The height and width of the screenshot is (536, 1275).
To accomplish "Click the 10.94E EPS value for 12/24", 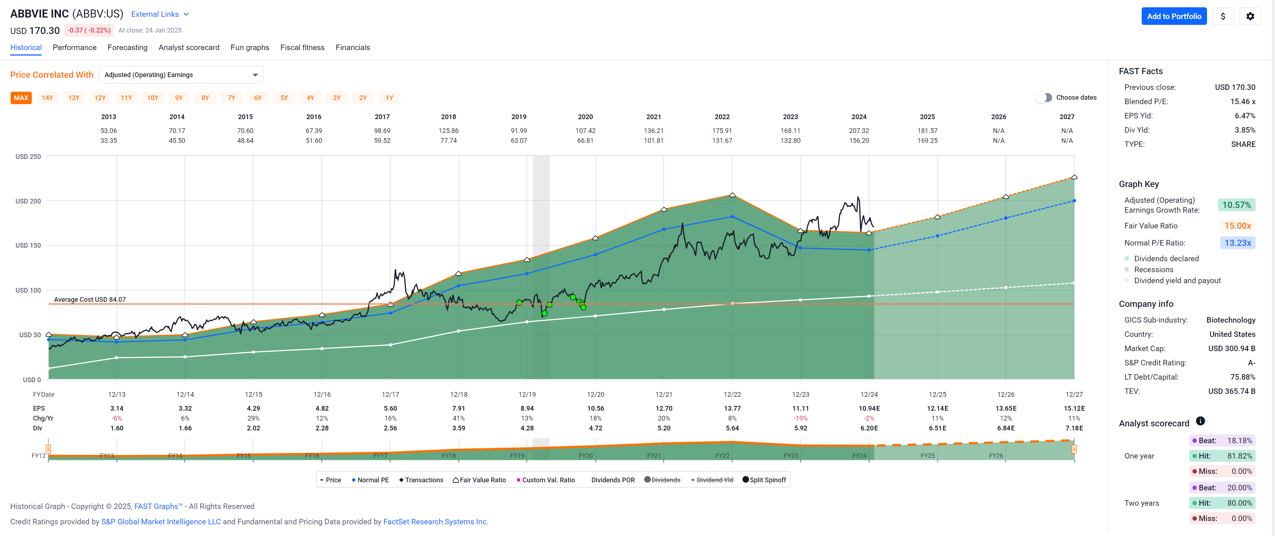I will [x=869, y=408].
